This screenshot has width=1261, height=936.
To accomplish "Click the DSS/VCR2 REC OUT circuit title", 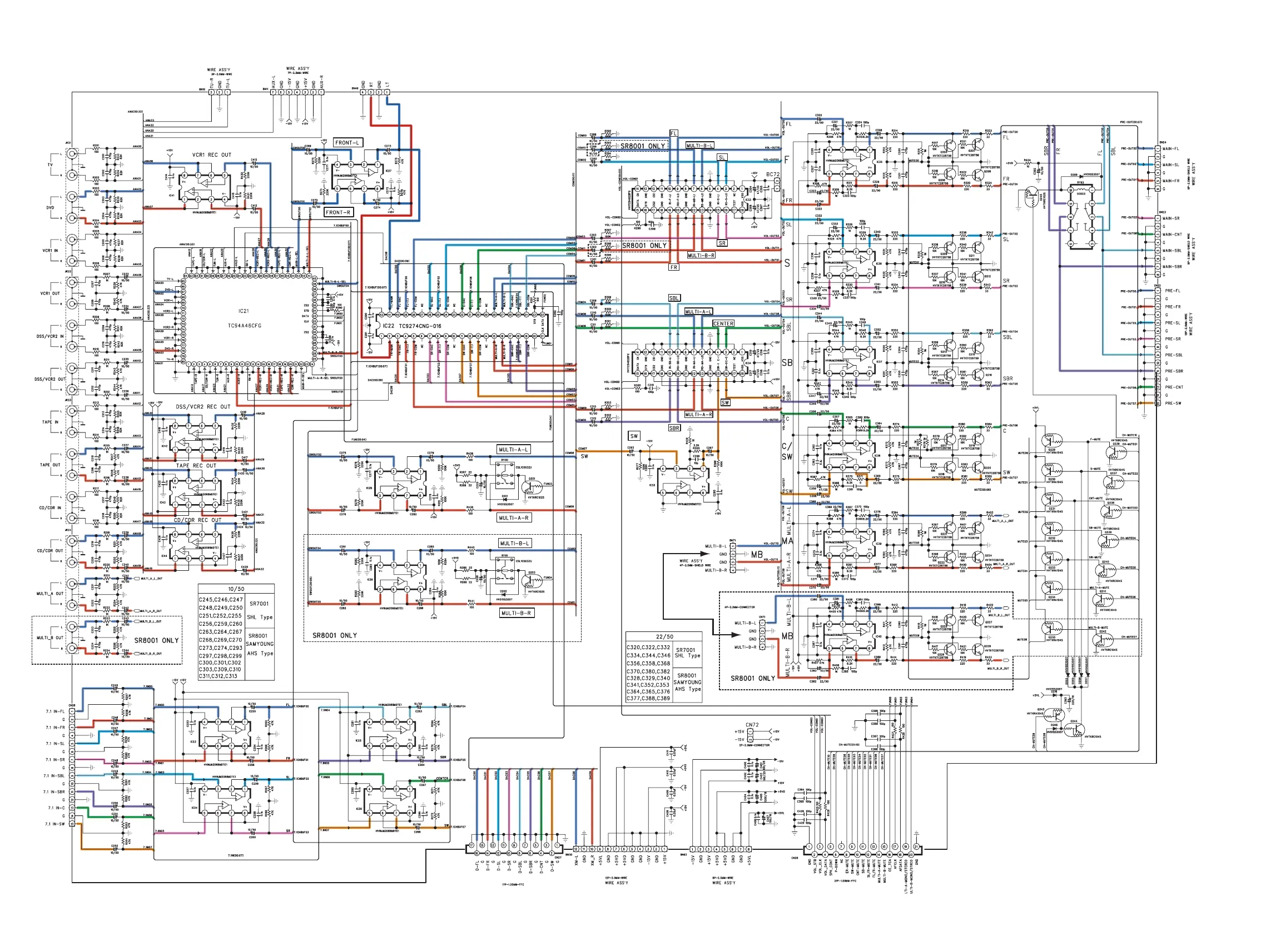I will pos(203,407).
